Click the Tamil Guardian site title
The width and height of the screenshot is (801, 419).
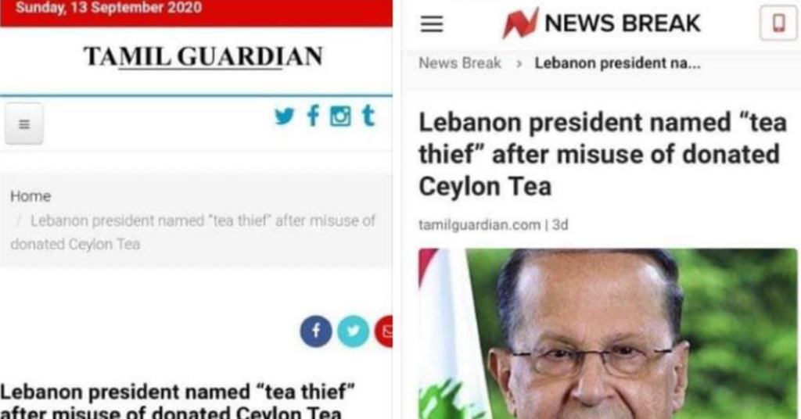pyautogui.click(x=203, y=56)
